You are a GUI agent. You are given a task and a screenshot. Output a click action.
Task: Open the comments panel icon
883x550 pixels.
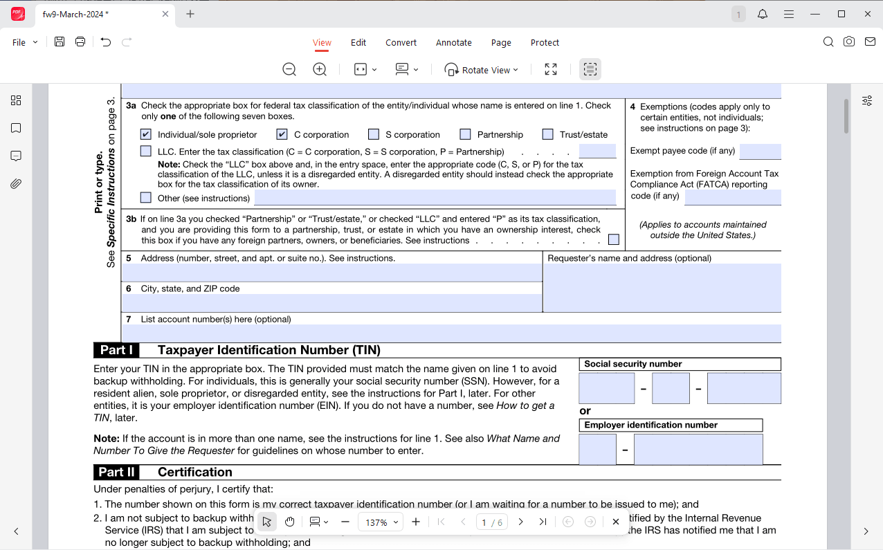click(16, 156)
